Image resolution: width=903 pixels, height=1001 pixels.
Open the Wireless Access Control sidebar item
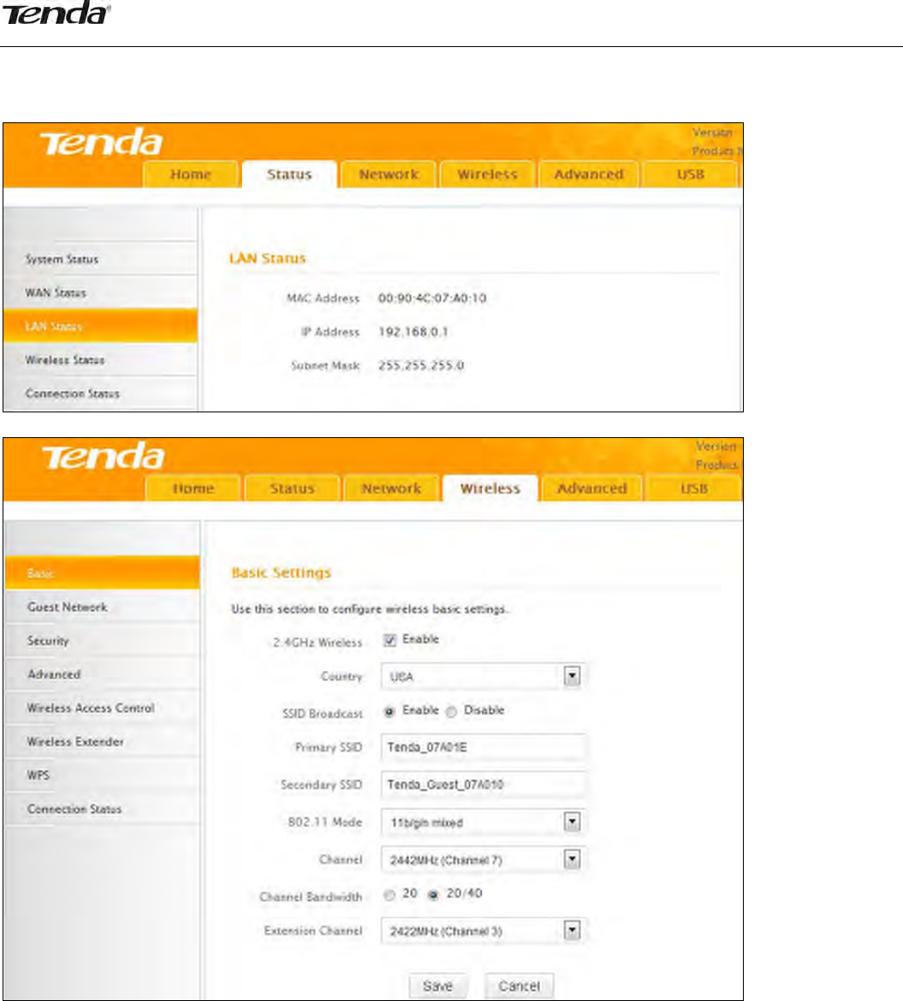102,708
